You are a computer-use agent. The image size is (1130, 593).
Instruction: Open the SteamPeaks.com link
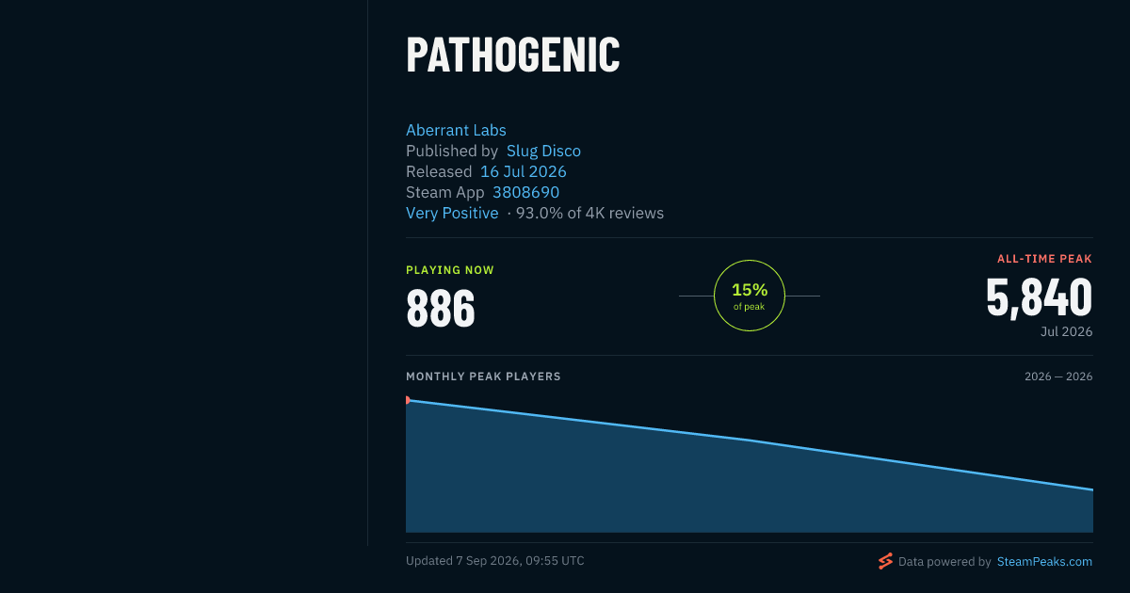click(1044, 561)
